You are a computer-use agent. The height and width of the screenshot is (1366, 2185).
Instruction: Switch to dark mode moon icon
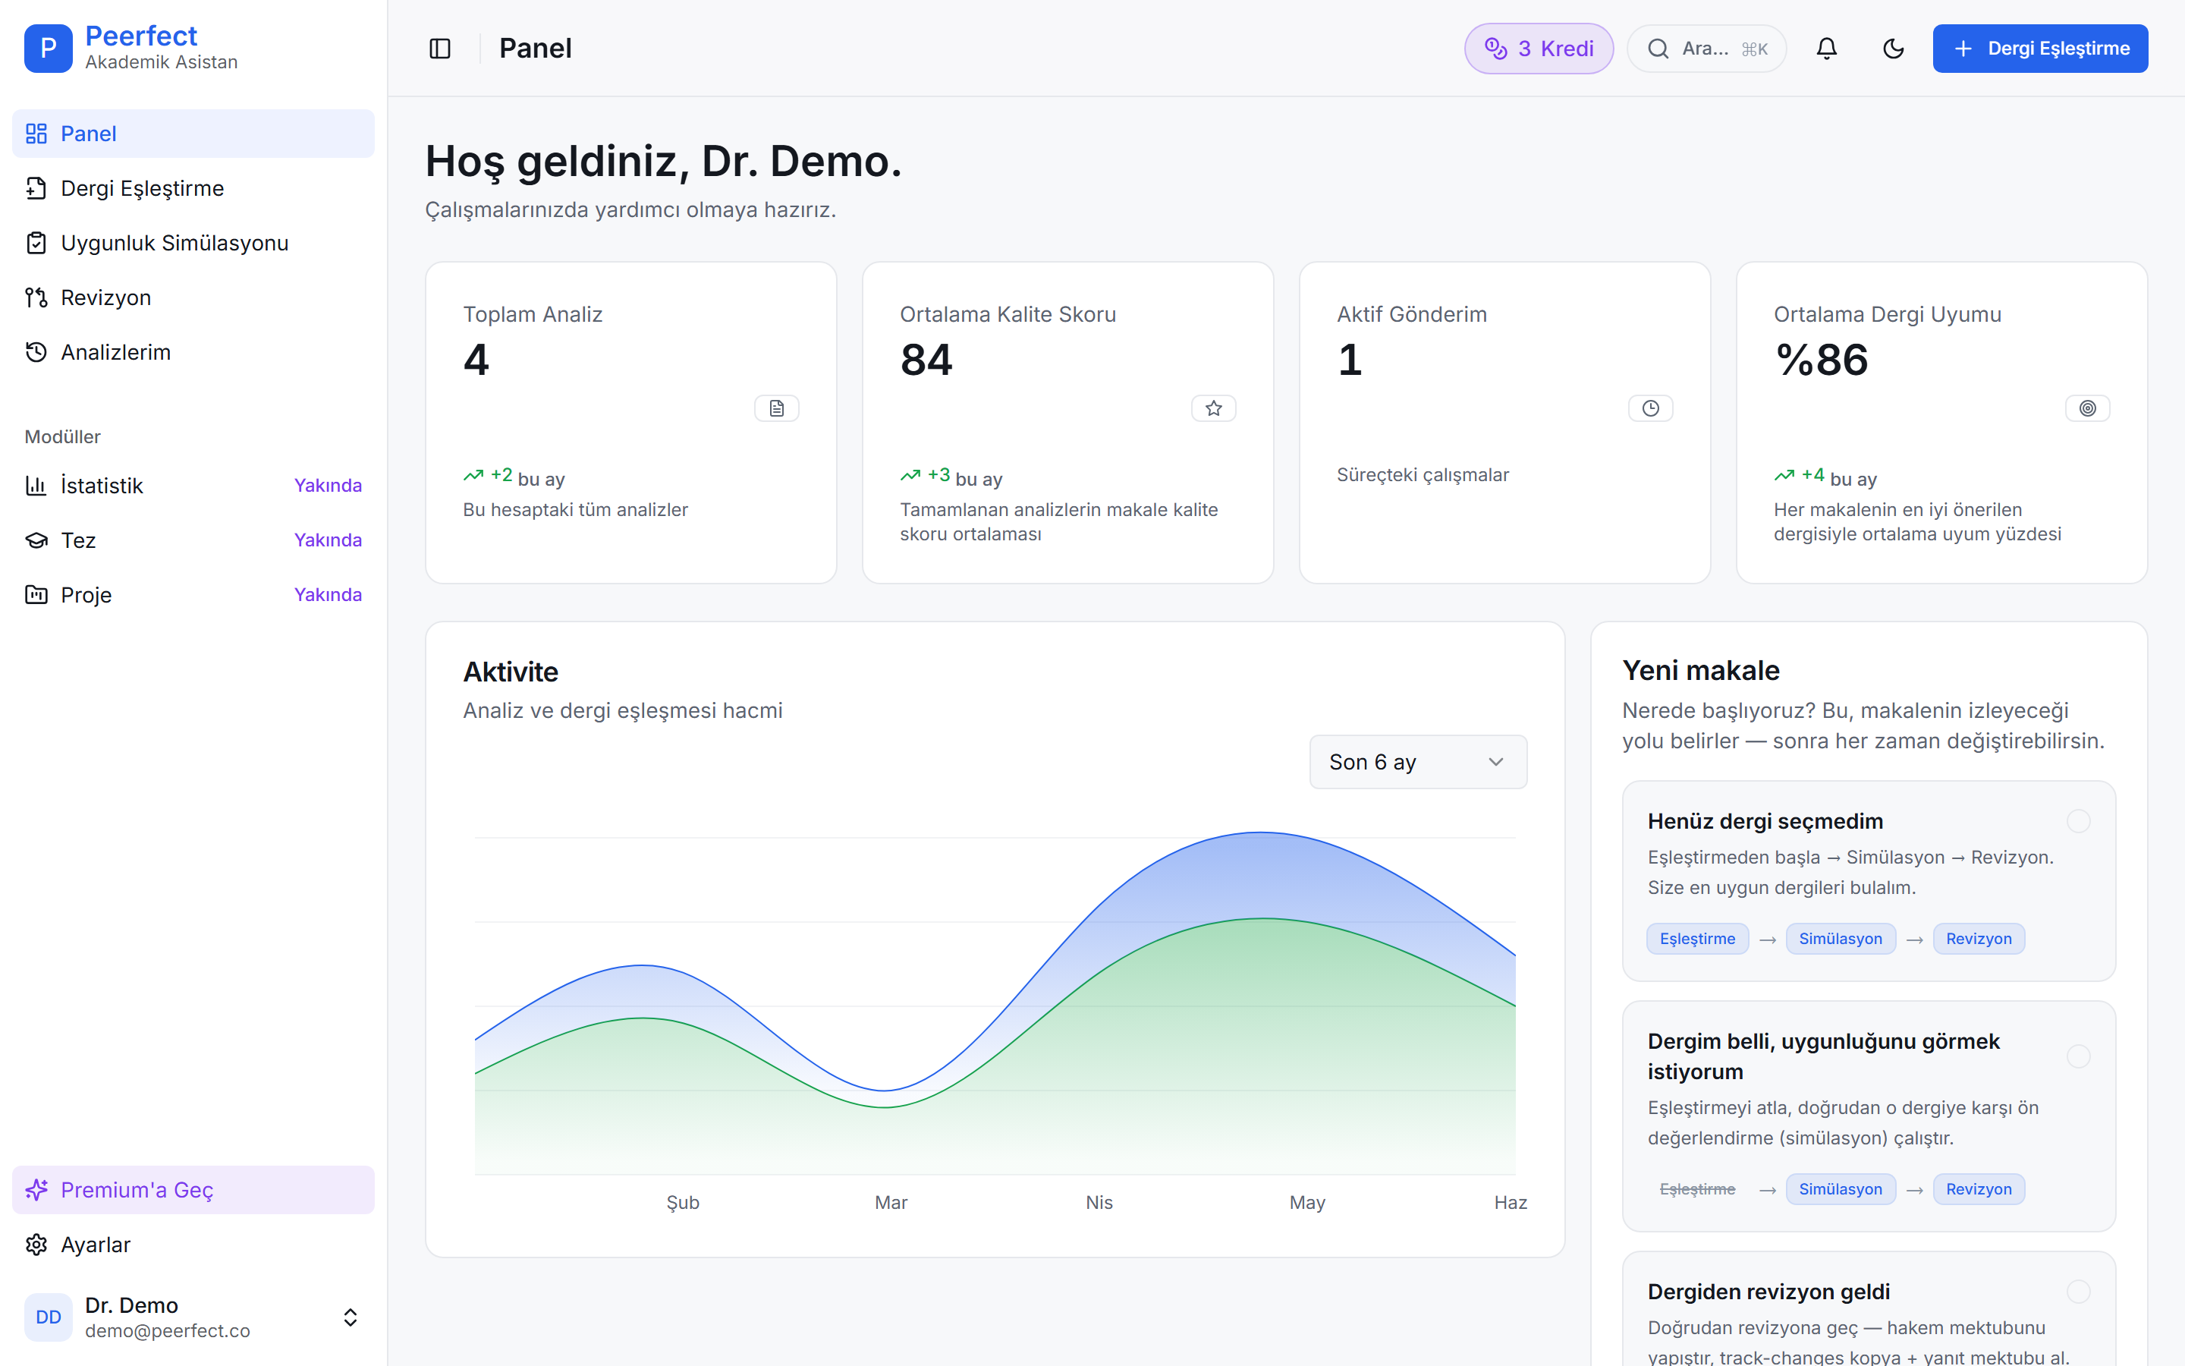1894,49
